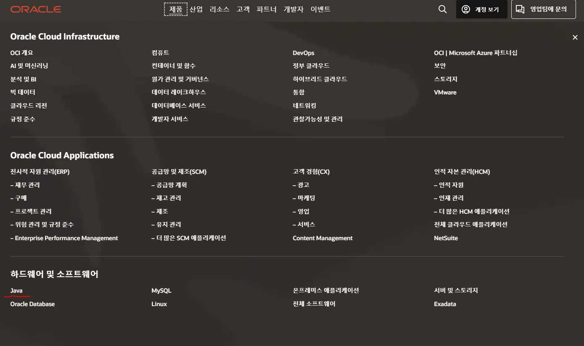The width and height of the screenshot is (584, 346).
Task: Open the 고객 menu
Action: point(243,9)
